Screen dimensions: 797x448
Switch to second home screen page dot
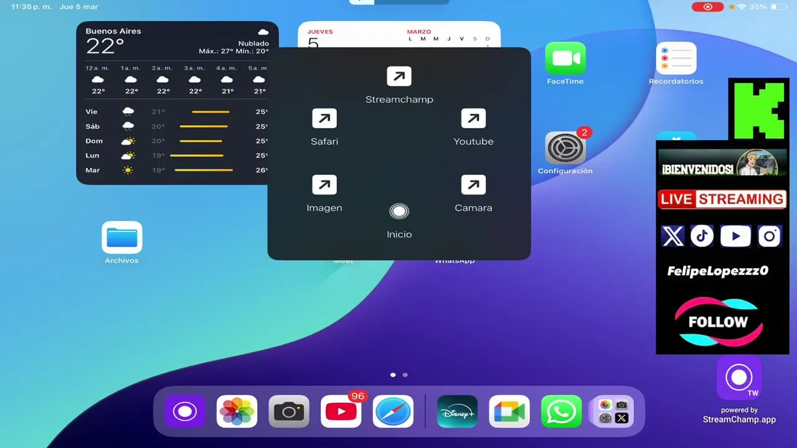[x=405, y=375]
